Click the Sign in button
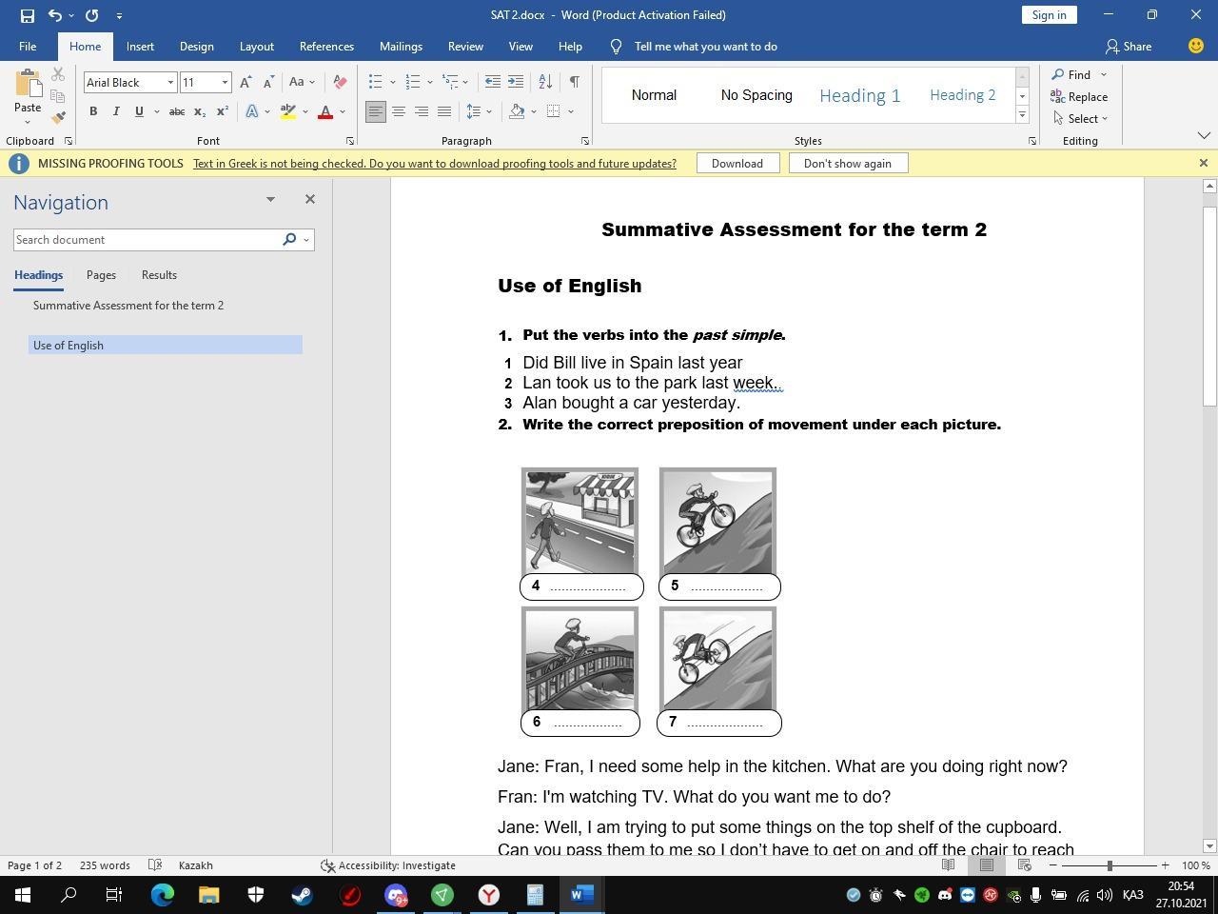This screenshot has width=1218, height=914. (1049, 15)
